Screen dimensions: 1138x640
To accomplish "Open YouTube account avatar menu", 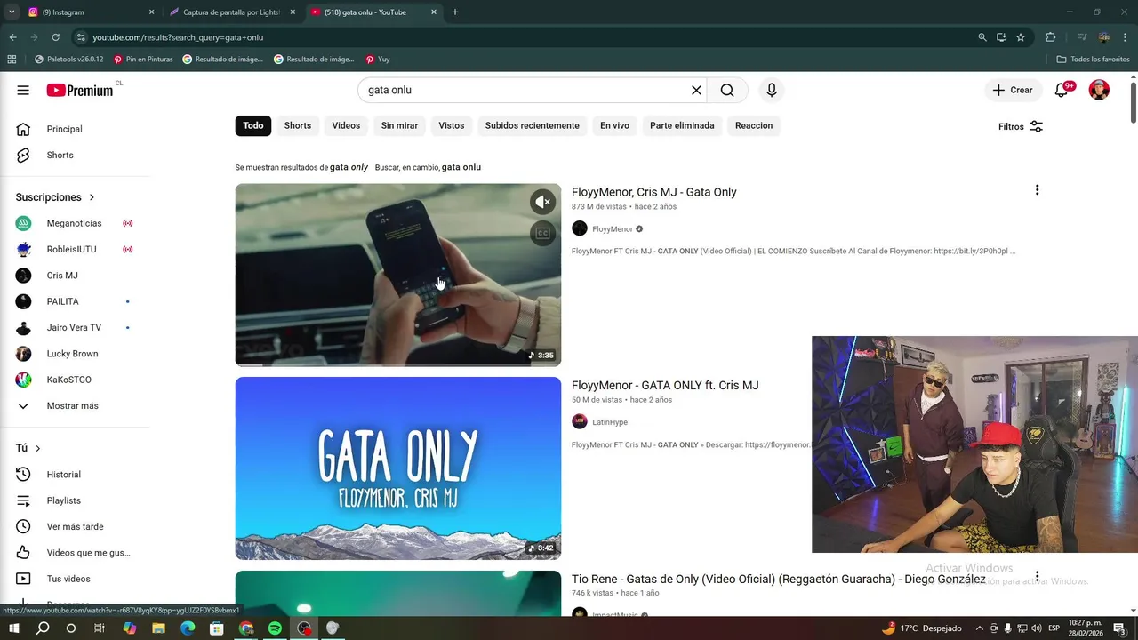I will click(x=1099, y=90).
